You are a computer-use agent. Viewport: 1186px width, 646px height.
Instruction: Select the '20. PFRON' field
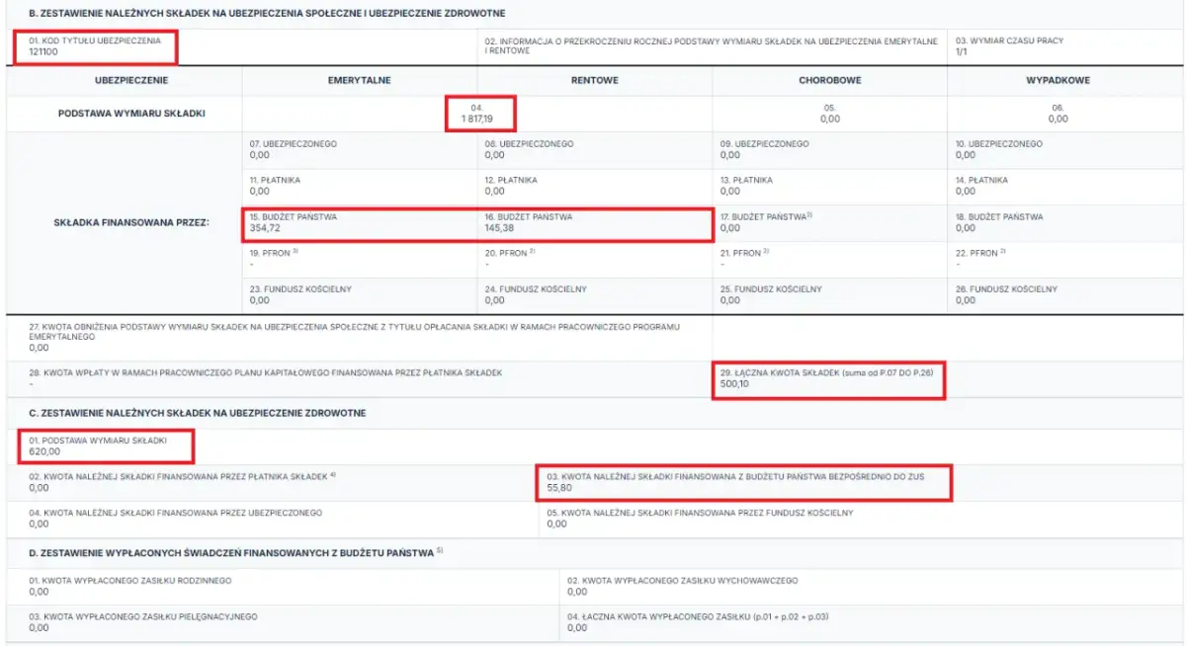point(595,259)
